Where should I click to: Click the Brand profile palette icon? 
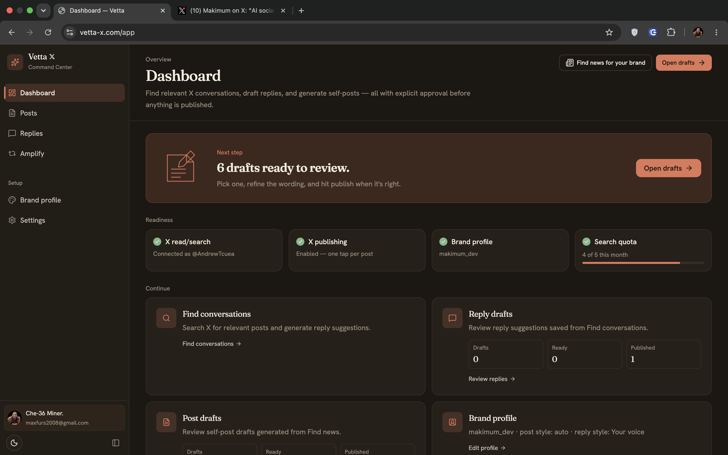tap(12, 200)
